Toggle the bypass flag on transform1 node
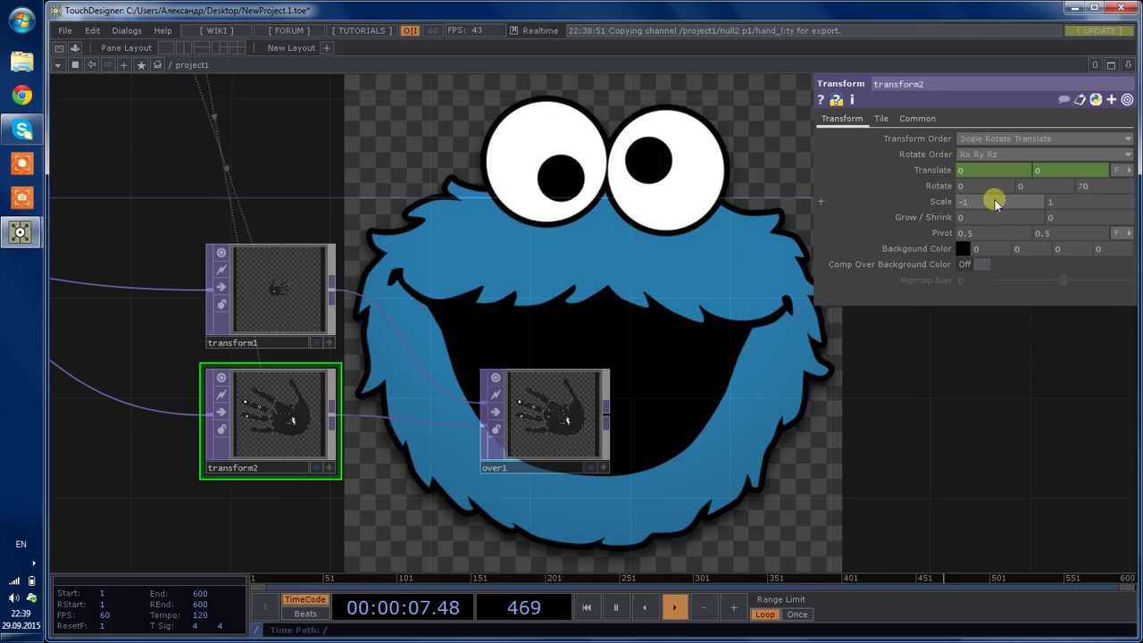The image size is (1143, 643). [221, 270]
